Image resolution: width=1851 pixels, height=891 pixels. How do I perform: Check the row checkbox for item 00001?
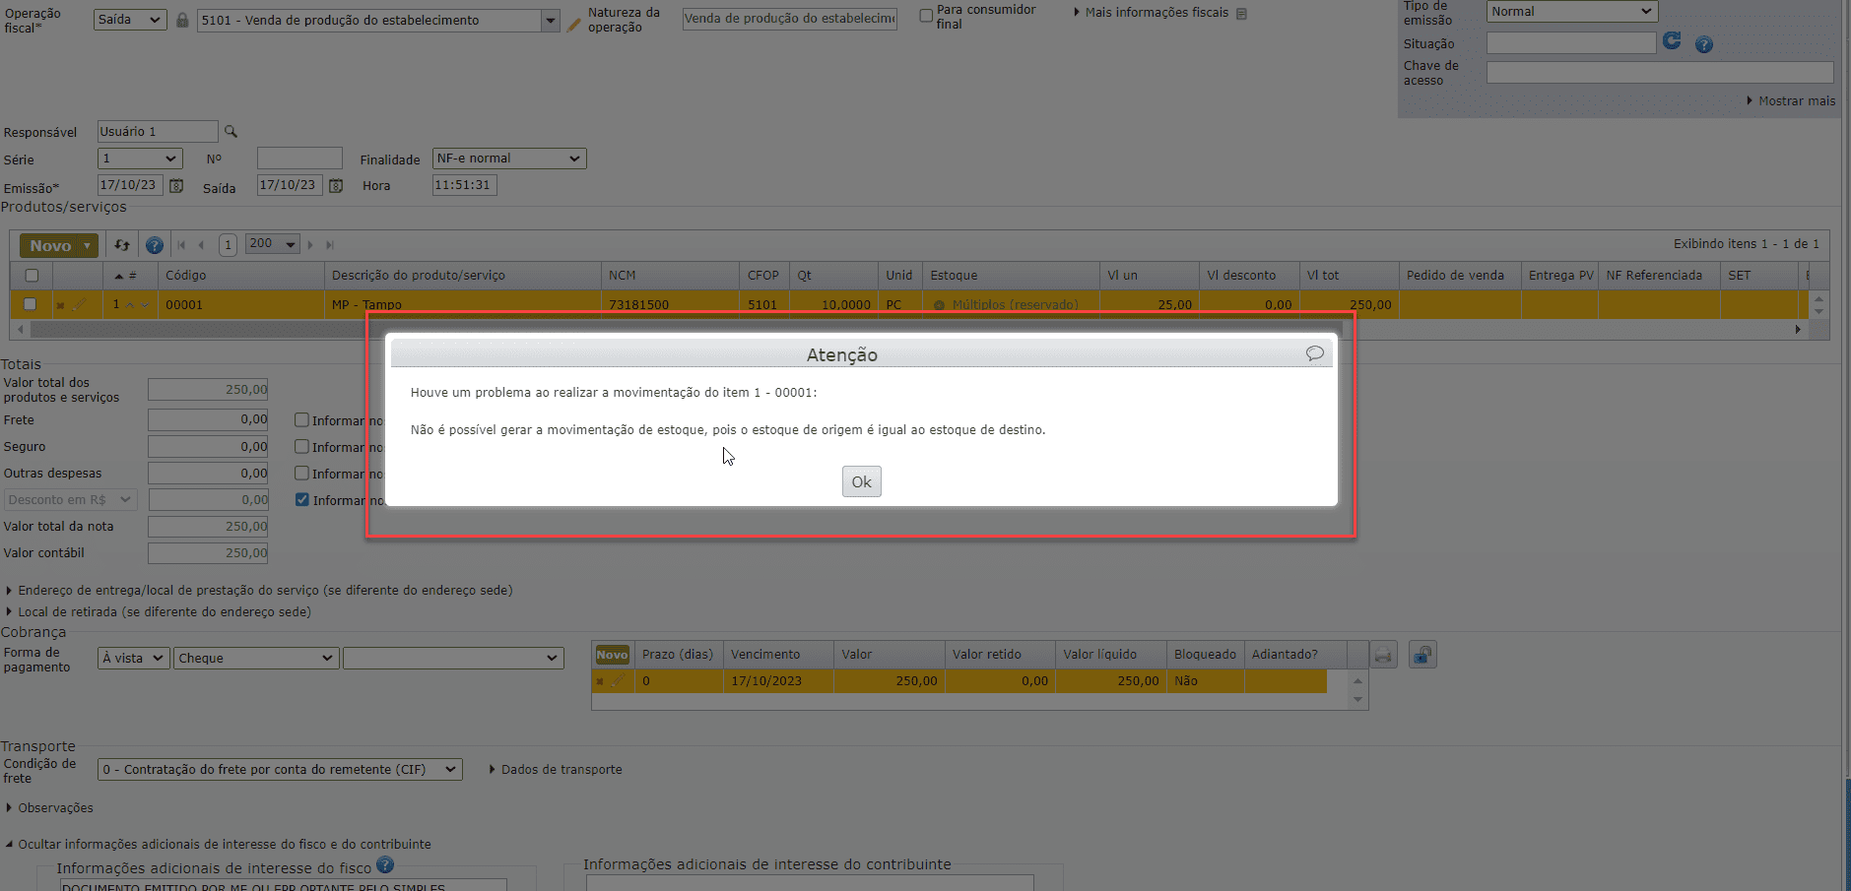[x=30, y=304]
